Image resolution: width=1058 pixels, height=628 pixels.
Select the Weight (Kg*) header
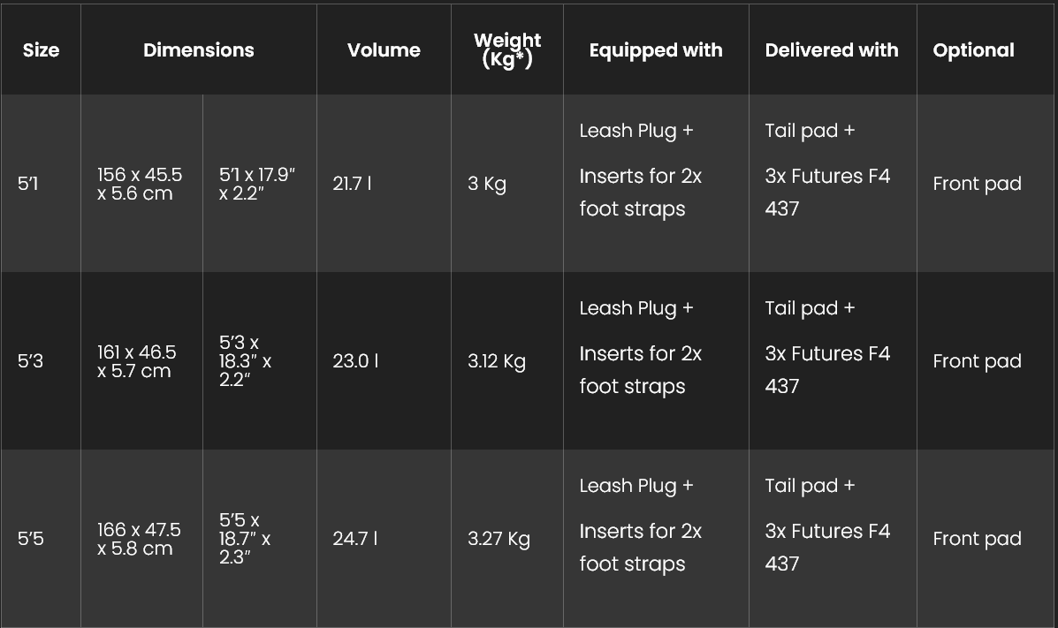pos(507,50)
